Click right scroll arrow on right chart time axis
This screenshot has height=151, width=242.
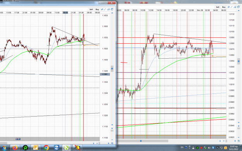coord(220,141)
